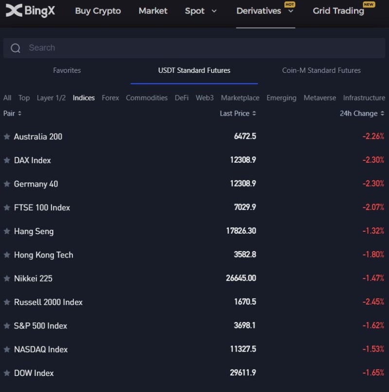Sort list by Last Price
This screenshot has width=389, height=392.
(x=238, y=114)
